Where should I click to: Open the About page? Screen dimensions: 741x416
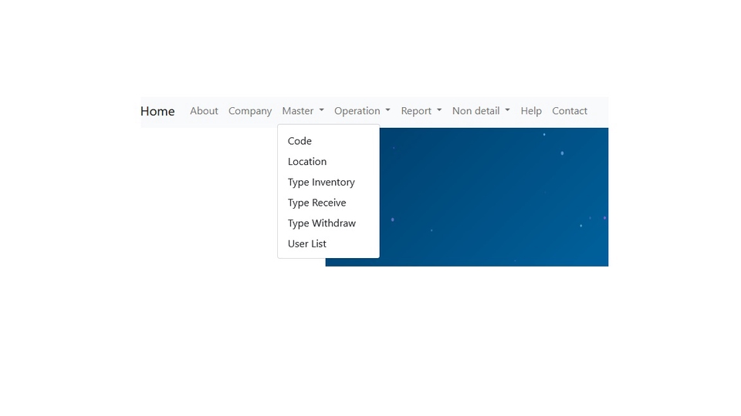click(x=204, y=111)
